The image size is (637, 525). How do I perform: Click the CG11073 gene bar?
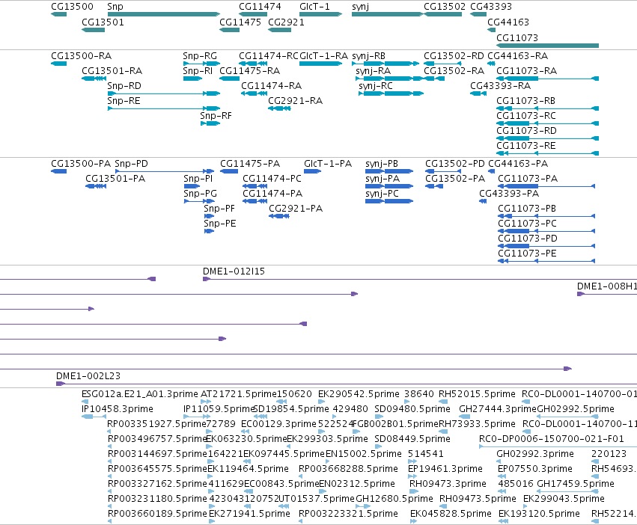point(548,46)
